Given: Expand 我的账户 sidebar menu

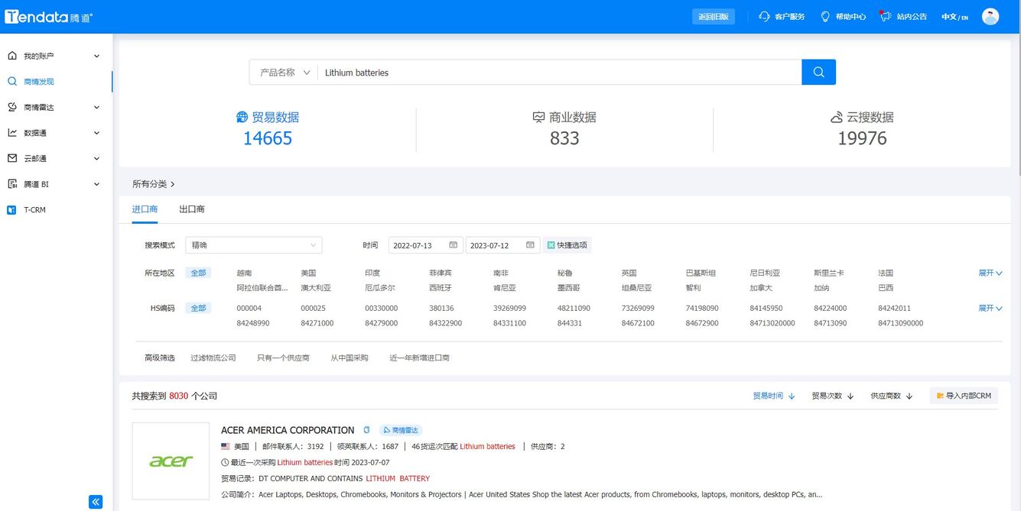Looking at the screenshot, I should (96, 56).
